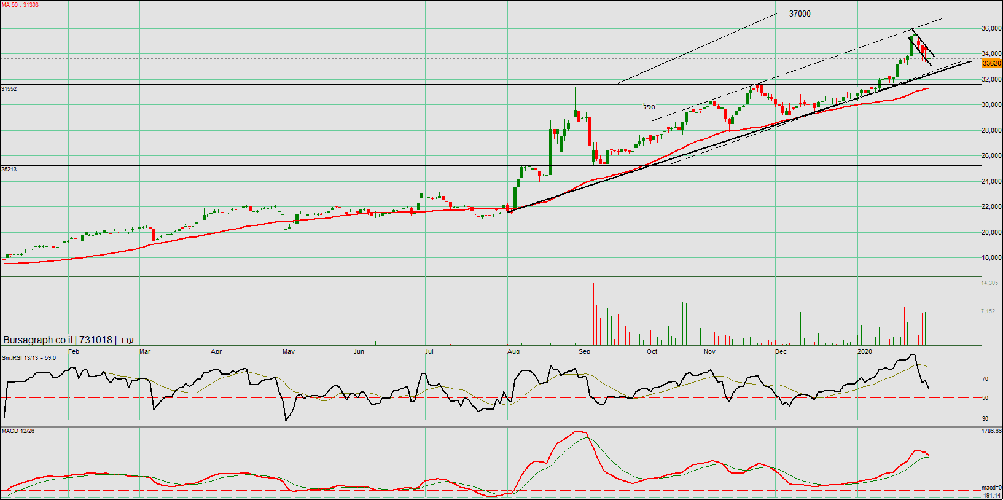The image size is (1003, 500).
Task: Click the Feb date axis label
Action: [74, 352]
